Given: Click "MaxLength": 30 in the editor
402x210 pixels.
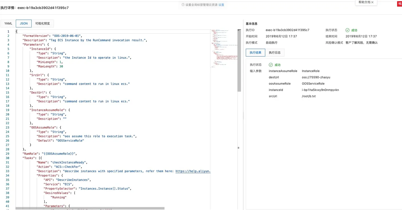Looking at the screenshot, I should [x=50, y=66].
